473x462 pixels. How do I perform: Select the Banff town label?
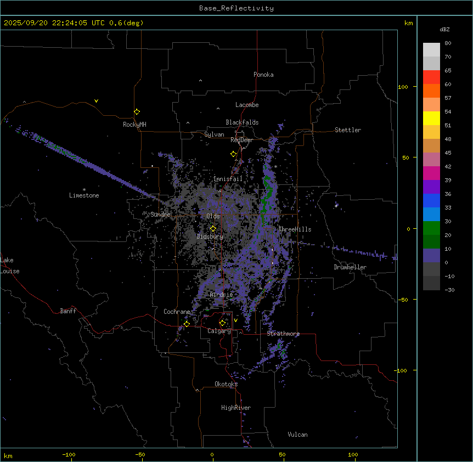coord(68,311)
